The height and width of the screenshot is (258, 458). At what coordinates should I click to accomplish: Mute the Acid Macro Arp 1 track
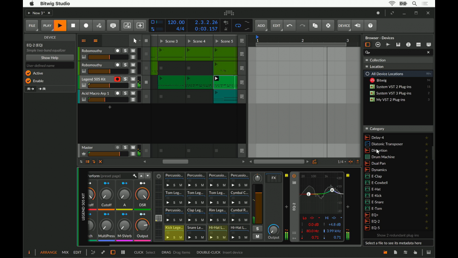tap(133, 93)
